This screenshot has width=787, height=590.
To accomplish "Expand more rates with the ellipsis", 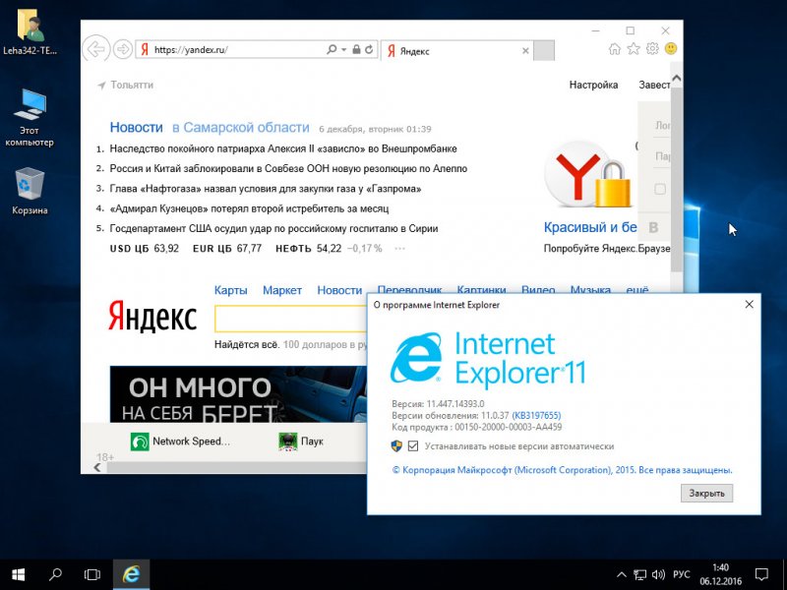I will [400, 249].
